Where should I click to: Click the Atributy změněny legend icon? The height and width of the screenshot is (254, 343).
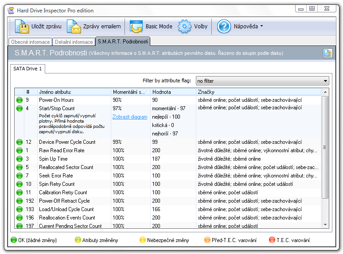tap(78, 240)
